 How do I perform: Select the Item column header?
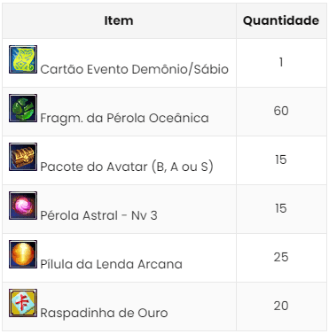point(119,20)
